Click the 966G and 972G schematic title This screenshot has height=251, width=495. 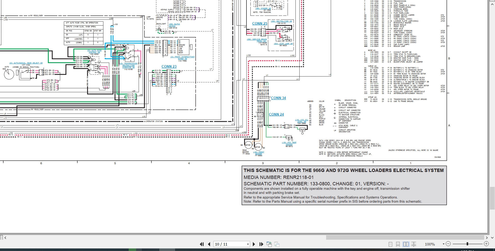(x=344, y=170)
